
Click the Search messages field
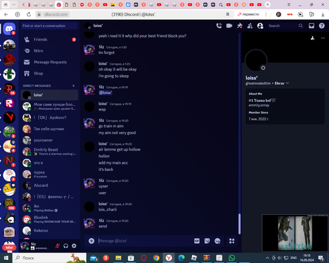coord(285,26)
